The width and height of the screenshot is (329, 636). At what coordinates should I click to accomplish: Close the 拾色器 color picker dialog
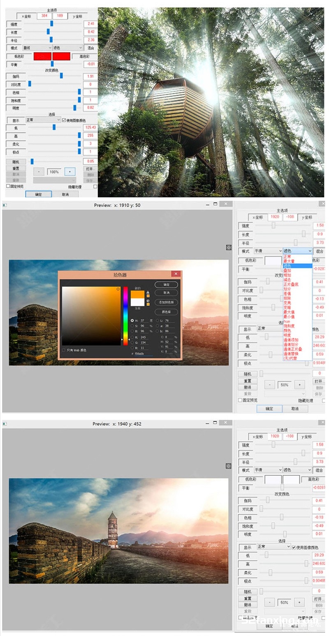[x=176, y=274]
